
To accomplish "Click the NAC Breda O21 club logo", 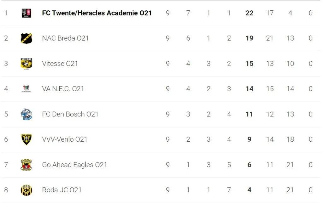I will tap(26, 38).
